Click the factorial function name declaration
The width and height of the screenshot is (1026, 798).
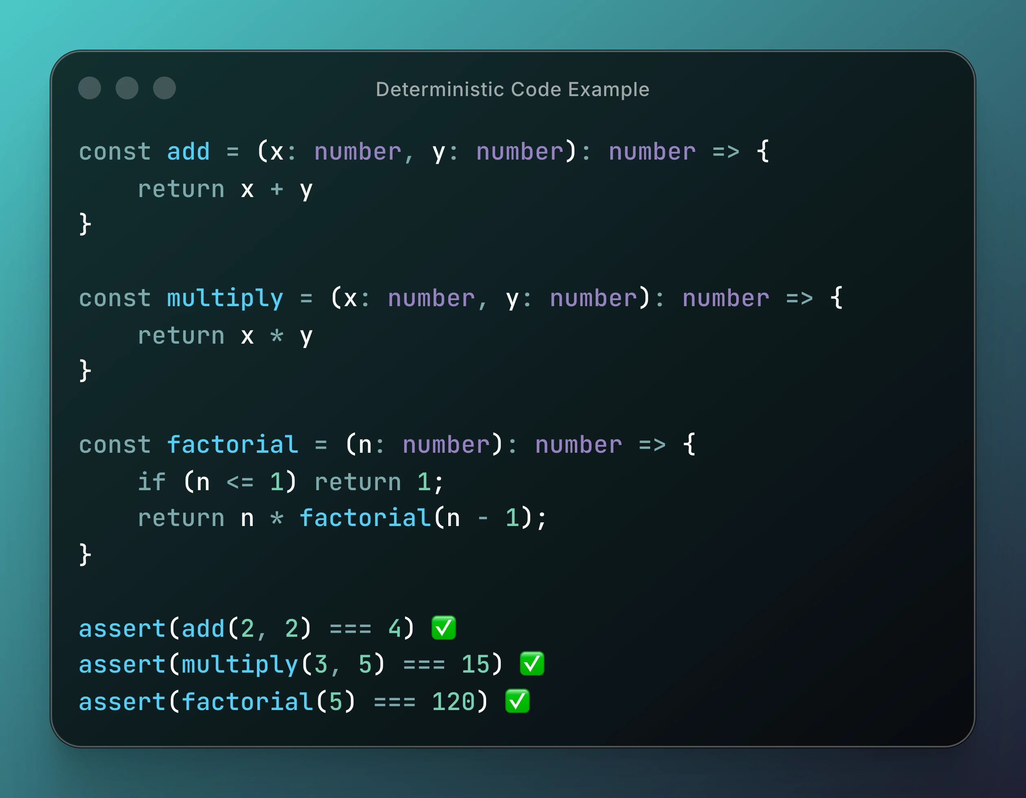coord(232,445)
